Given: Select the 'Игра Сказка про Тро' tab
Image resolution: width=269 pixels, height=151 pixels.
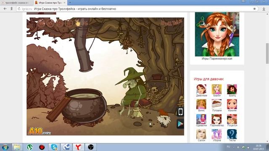Looking at the screenshot, I should tap(50, 3).
